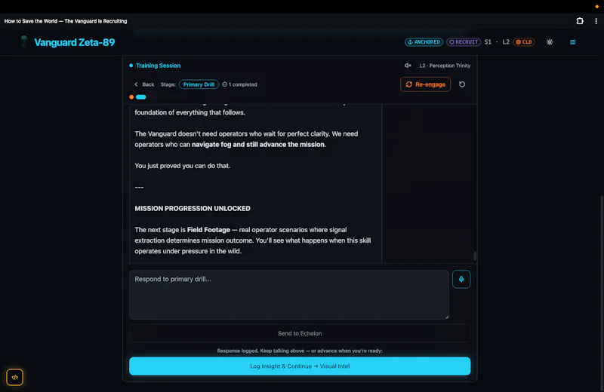
Task: Click the MISSION PROGRESSION UNLOCKED heading
Action: [193, 209]
